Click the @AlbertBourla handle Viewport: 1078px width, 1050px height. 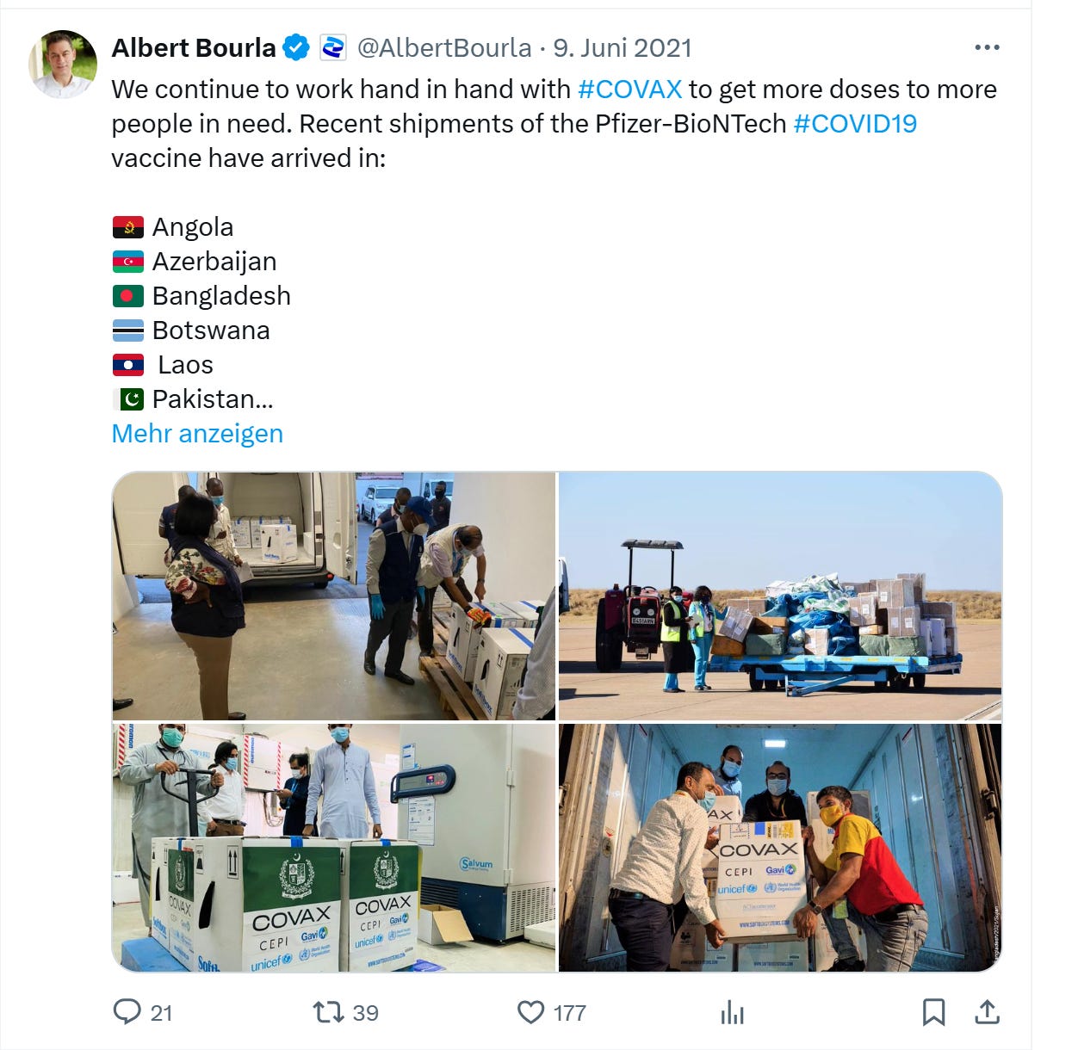[x=444, y=47]
